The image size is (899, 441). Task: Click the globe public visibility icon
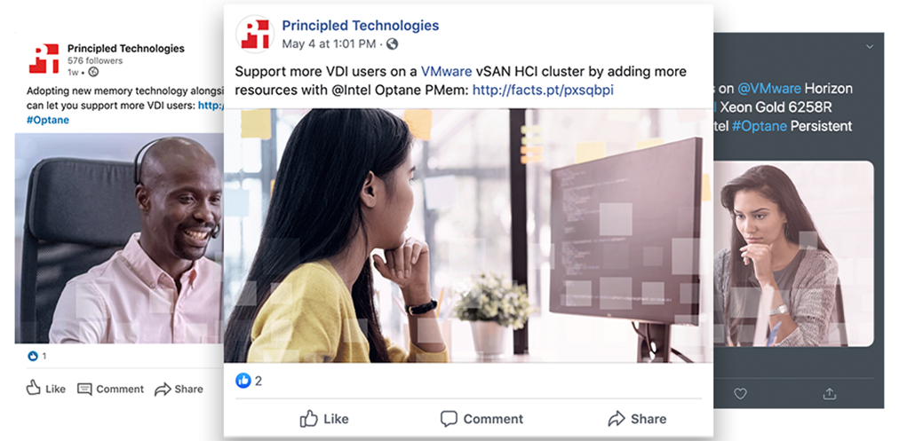pyautogui.click(x=392, y=44)
